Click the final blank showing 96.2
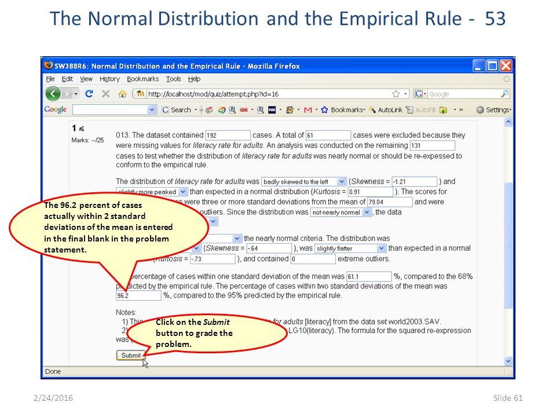The image size is (556, 417). click(138, 296)
